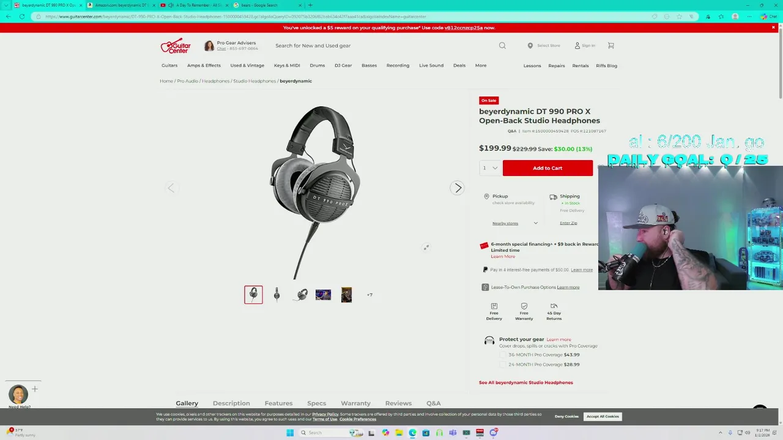The image size is (783, 440).
Task: Open Select Store location pin
Action: pos(530,45)
